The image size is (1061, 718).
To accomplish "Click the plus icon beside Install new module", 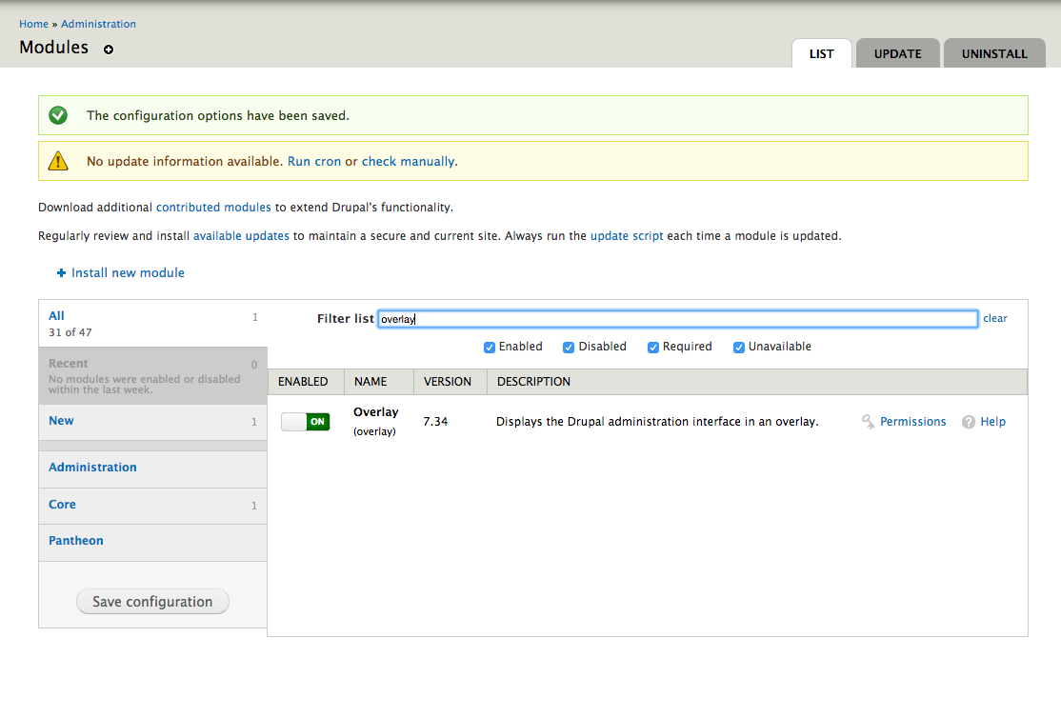I will coord(61,272).
